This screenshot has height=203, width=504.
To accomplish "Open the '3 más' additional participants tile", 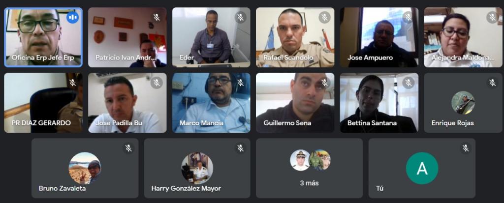I will click(x=309, y=168).
